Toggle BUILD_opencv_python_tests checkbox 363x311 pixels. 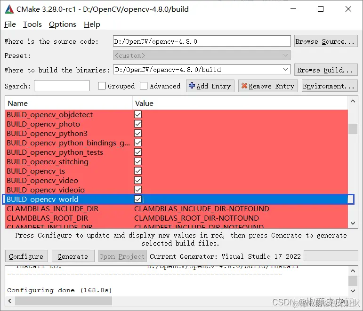click(138, 152)
